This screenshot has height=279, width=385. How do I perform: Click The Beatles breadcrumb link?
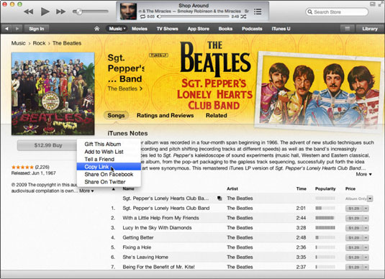(x=67, y=43)
